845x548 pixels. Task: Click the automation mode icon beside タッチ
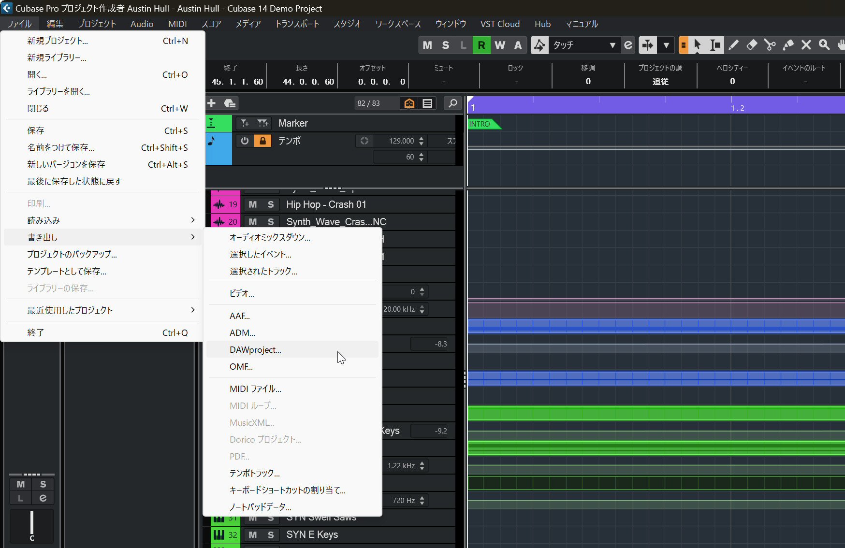coord(539,45)
